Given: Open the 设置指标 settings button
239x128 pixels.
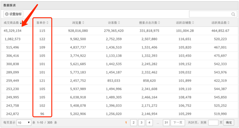Looking at the screenshot, I should (13, 14).
